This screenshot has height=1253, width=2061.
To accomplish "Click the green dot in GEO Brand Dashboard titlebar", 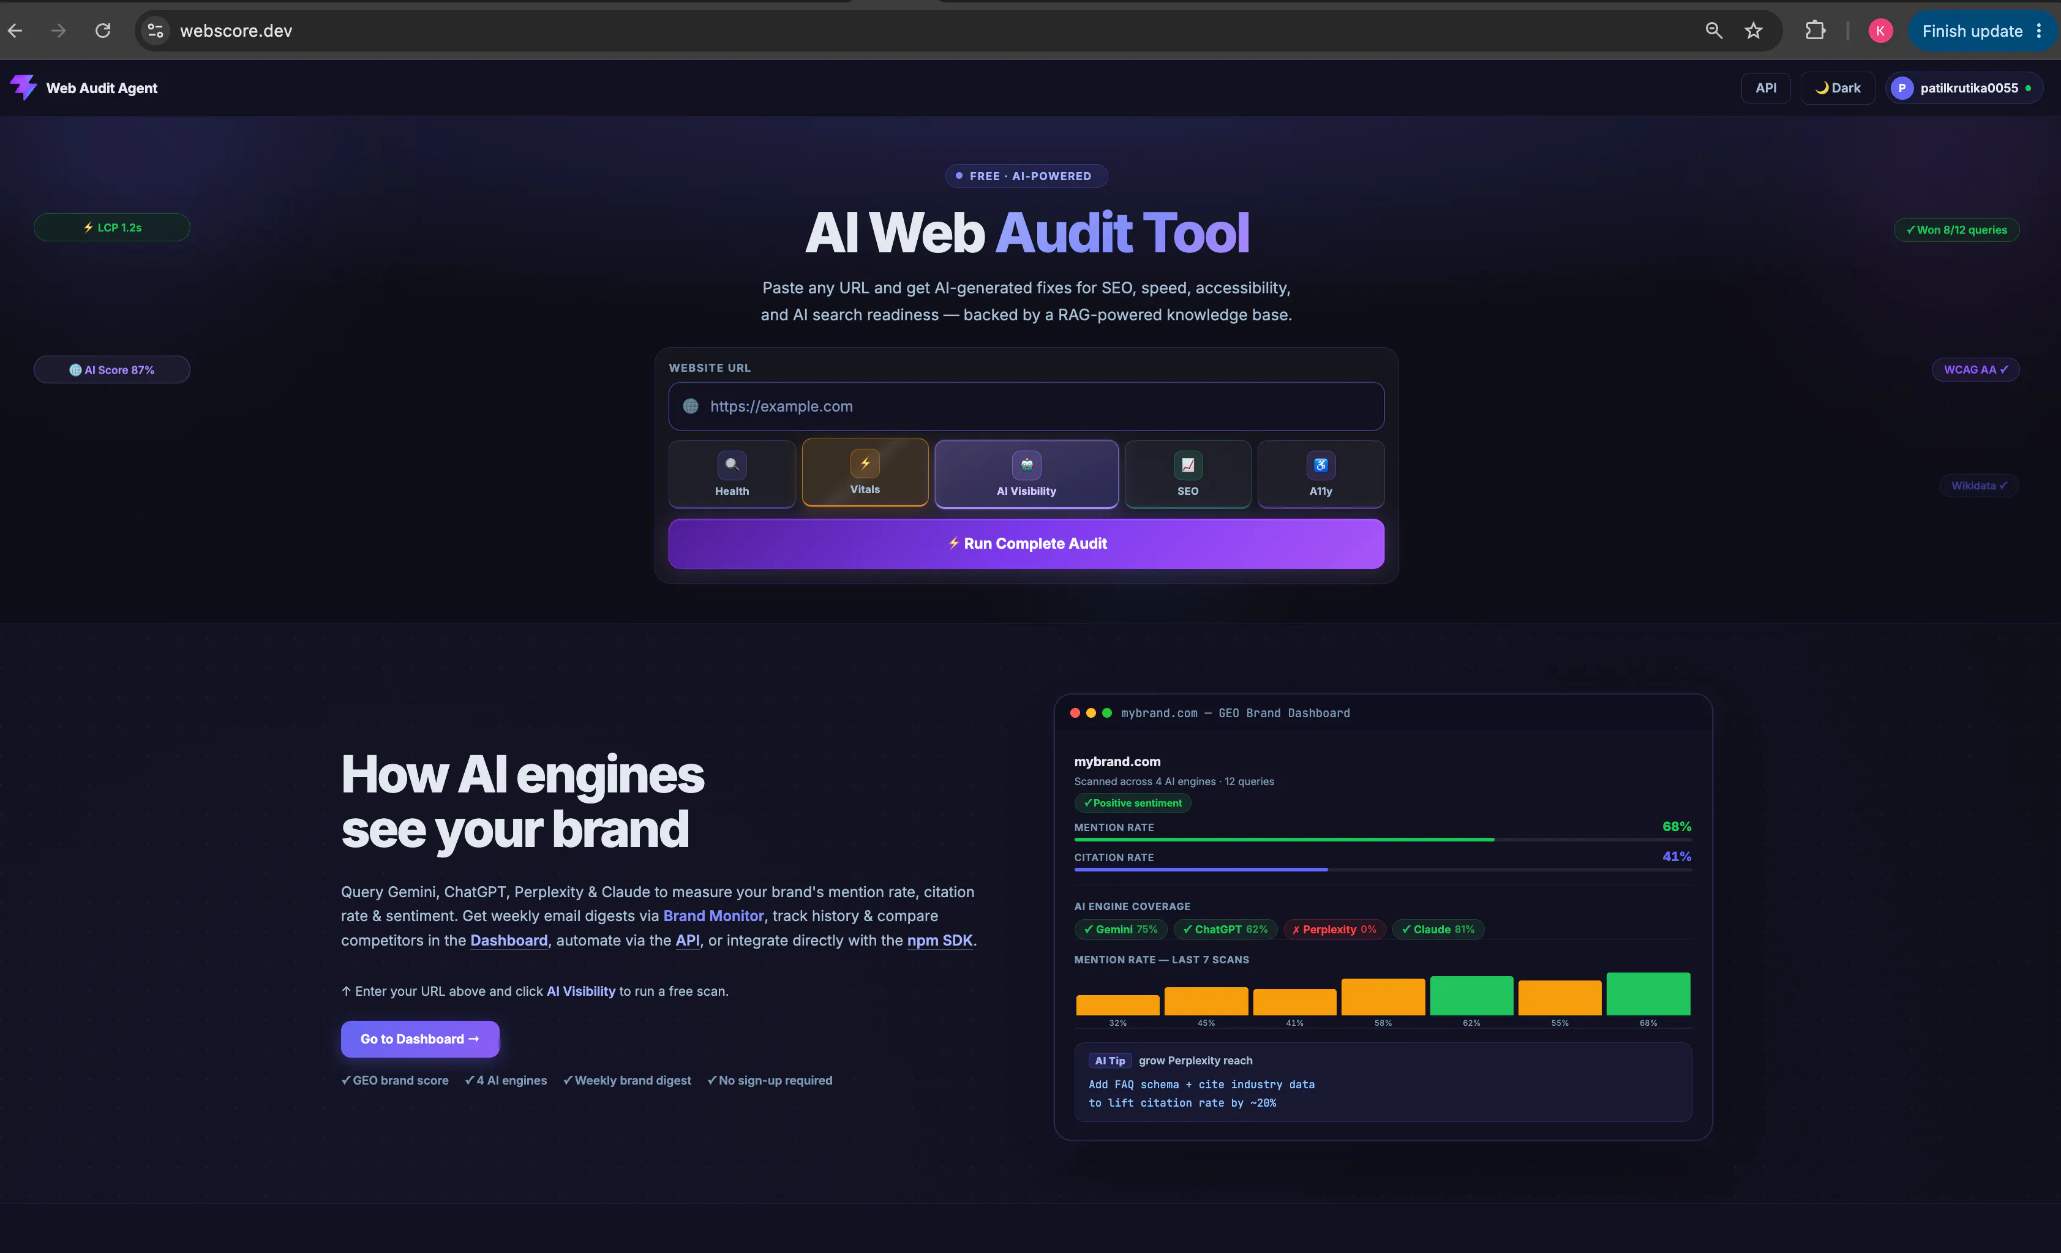I will (1106, 713).
